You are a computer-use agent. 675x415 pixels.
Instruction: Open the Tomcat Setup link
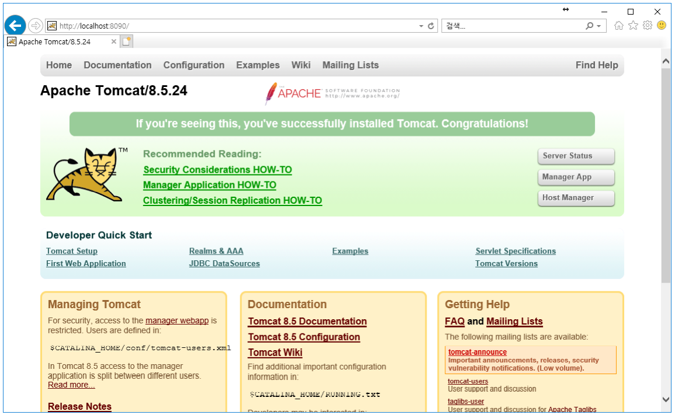pos(72,251)
